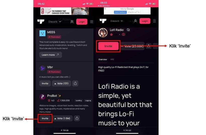Screen dimensions: 206x135
Task: Click share icon on Lofi Radio page
Action: pos(149,46)
